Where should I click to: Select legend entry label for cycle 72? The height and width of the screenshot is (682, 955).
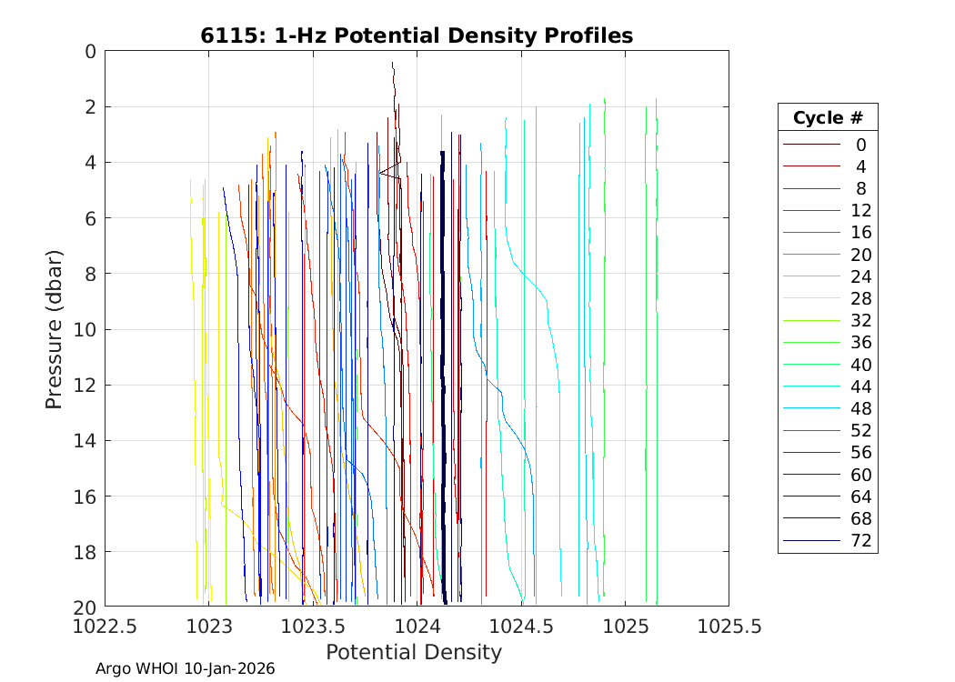pyautogui.click(x=860, y=541)
